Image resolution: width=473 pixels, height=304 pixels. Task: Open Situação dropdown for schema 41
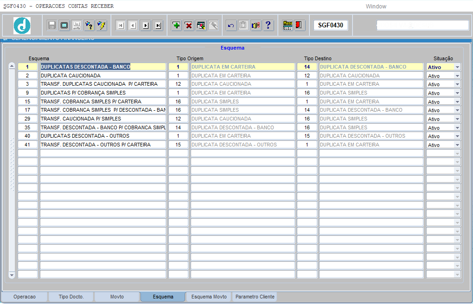[x=457, y=145]
